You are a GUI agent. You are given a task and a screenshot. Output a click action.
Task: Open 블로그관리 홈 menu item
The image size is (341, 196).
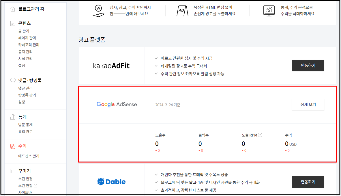point(31,9)
